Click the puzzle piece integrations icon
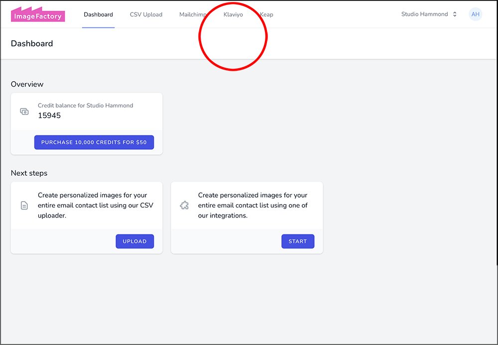 [x=184, y=205]
